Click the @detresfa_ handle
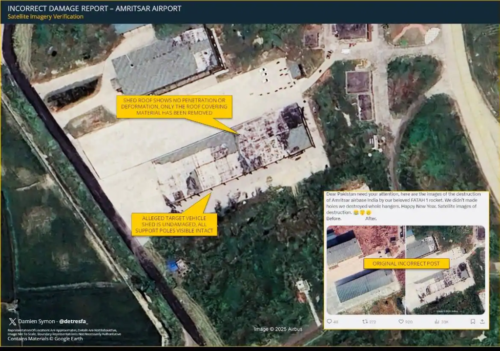 (x=73, y=321)
